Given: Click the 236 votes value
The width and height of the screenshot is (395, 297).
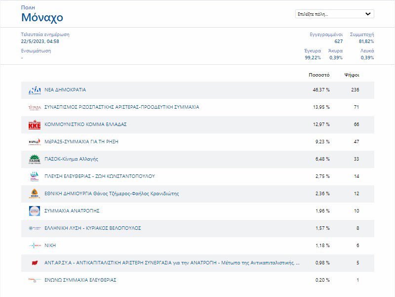Looking at the screenshot, I should (355, 90).
